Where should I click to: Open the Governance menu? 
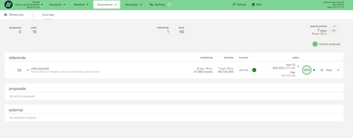point(107,5)
